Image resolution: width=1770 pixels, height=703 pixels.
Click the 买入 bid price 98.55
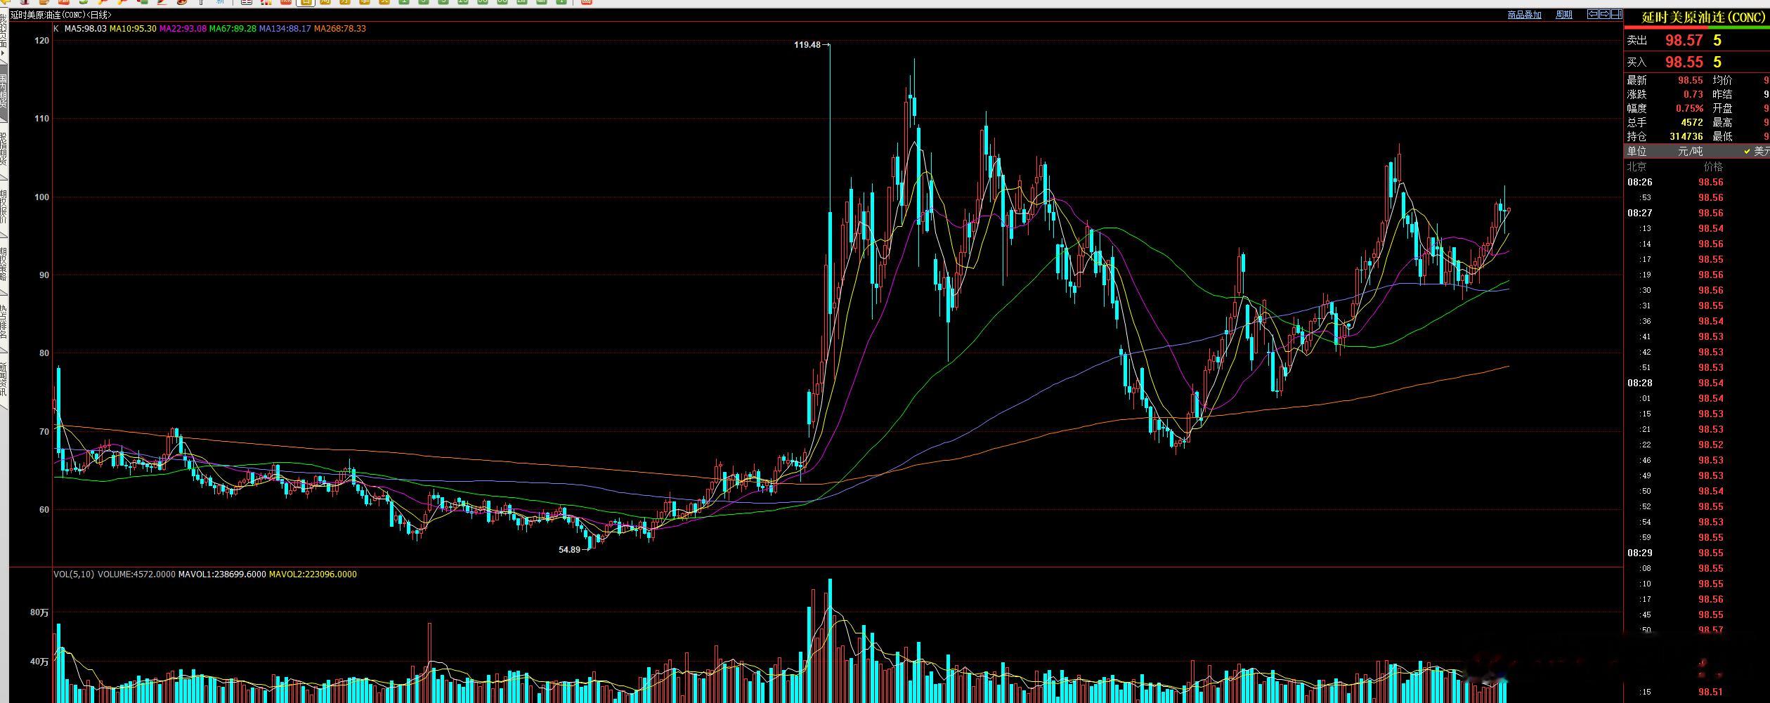[x=1684, y=63]
